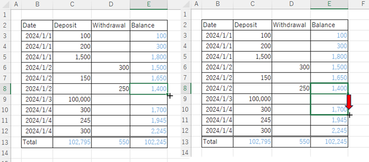Select the 102,245 total balance in right table
This screenshot has height=162, width=369.
329,142
